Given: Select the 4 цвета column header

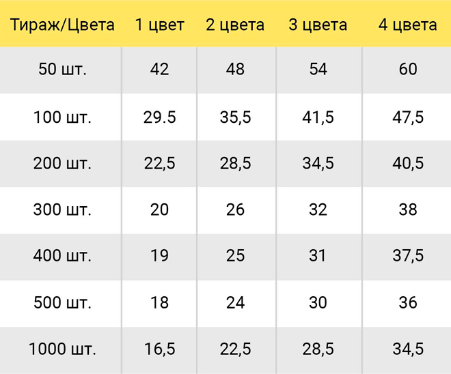Looking at the screenshot, I should pyautogui.click(x=407, y=25).
